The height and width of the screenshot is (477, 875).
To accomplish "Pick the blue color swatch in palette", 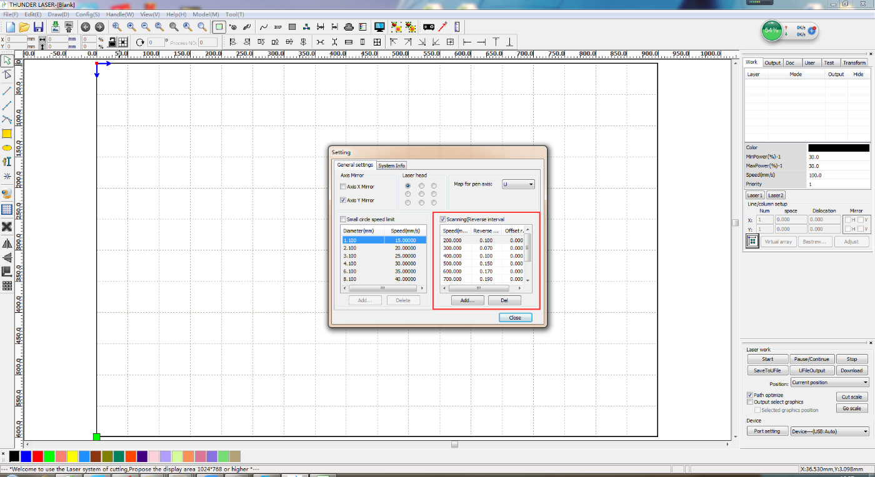I will 26,456.
